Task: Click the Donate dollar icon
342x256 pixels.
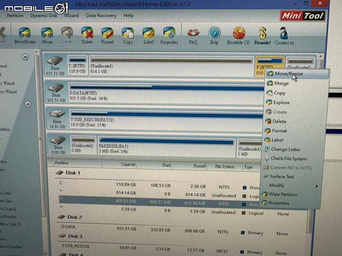Action: click(262, 36)
